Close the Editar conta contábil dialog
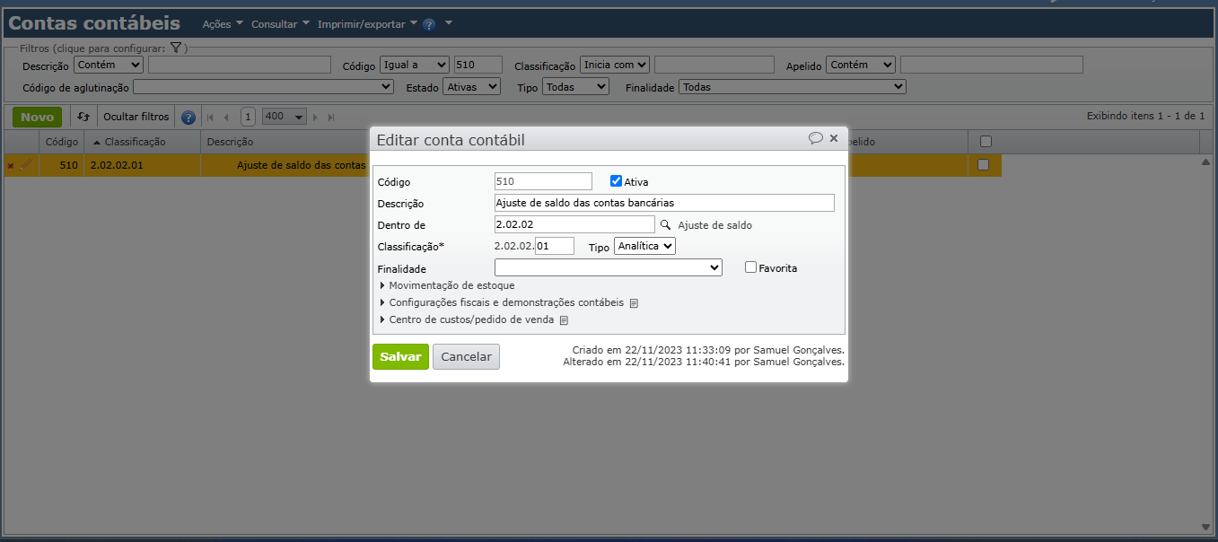1218x542 pixels. [834, 138]
